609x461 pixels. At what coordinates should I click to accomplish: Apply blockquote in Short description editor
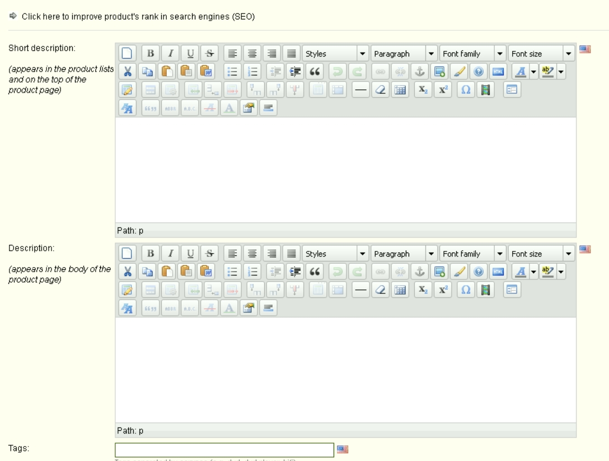click(x=315, y=72)
